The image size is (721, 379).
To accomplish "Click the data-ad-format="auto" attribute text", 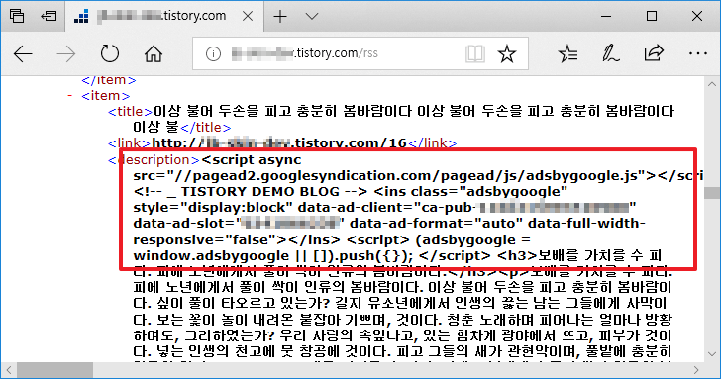I will coord(436,224).
